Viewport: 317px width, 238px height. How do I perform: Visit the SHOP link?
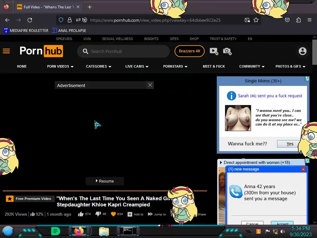coord(194,39)
